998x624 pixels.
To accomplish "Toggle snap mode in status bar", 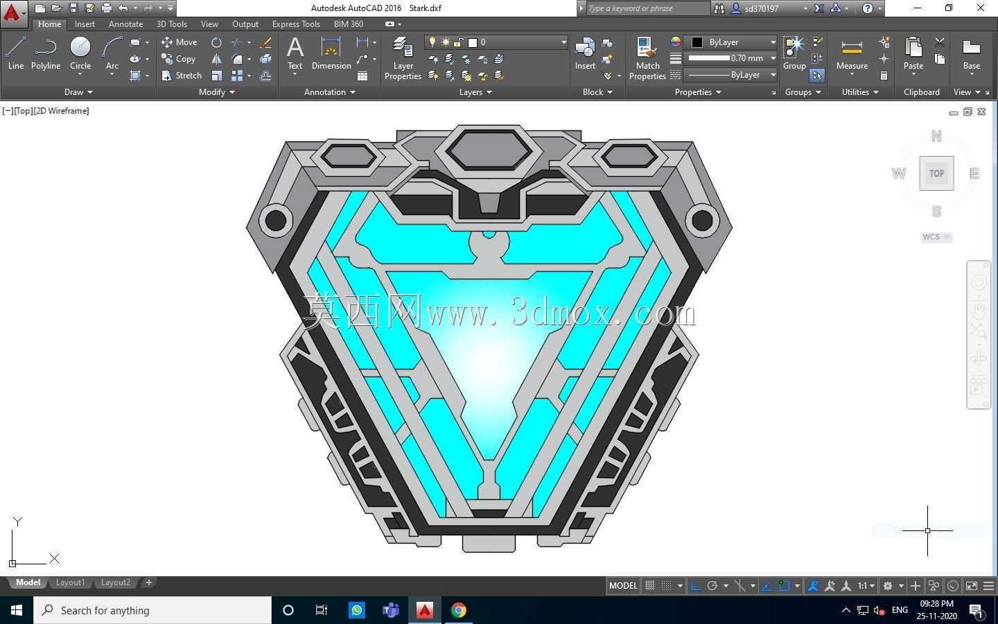I will tap(666, 586).
